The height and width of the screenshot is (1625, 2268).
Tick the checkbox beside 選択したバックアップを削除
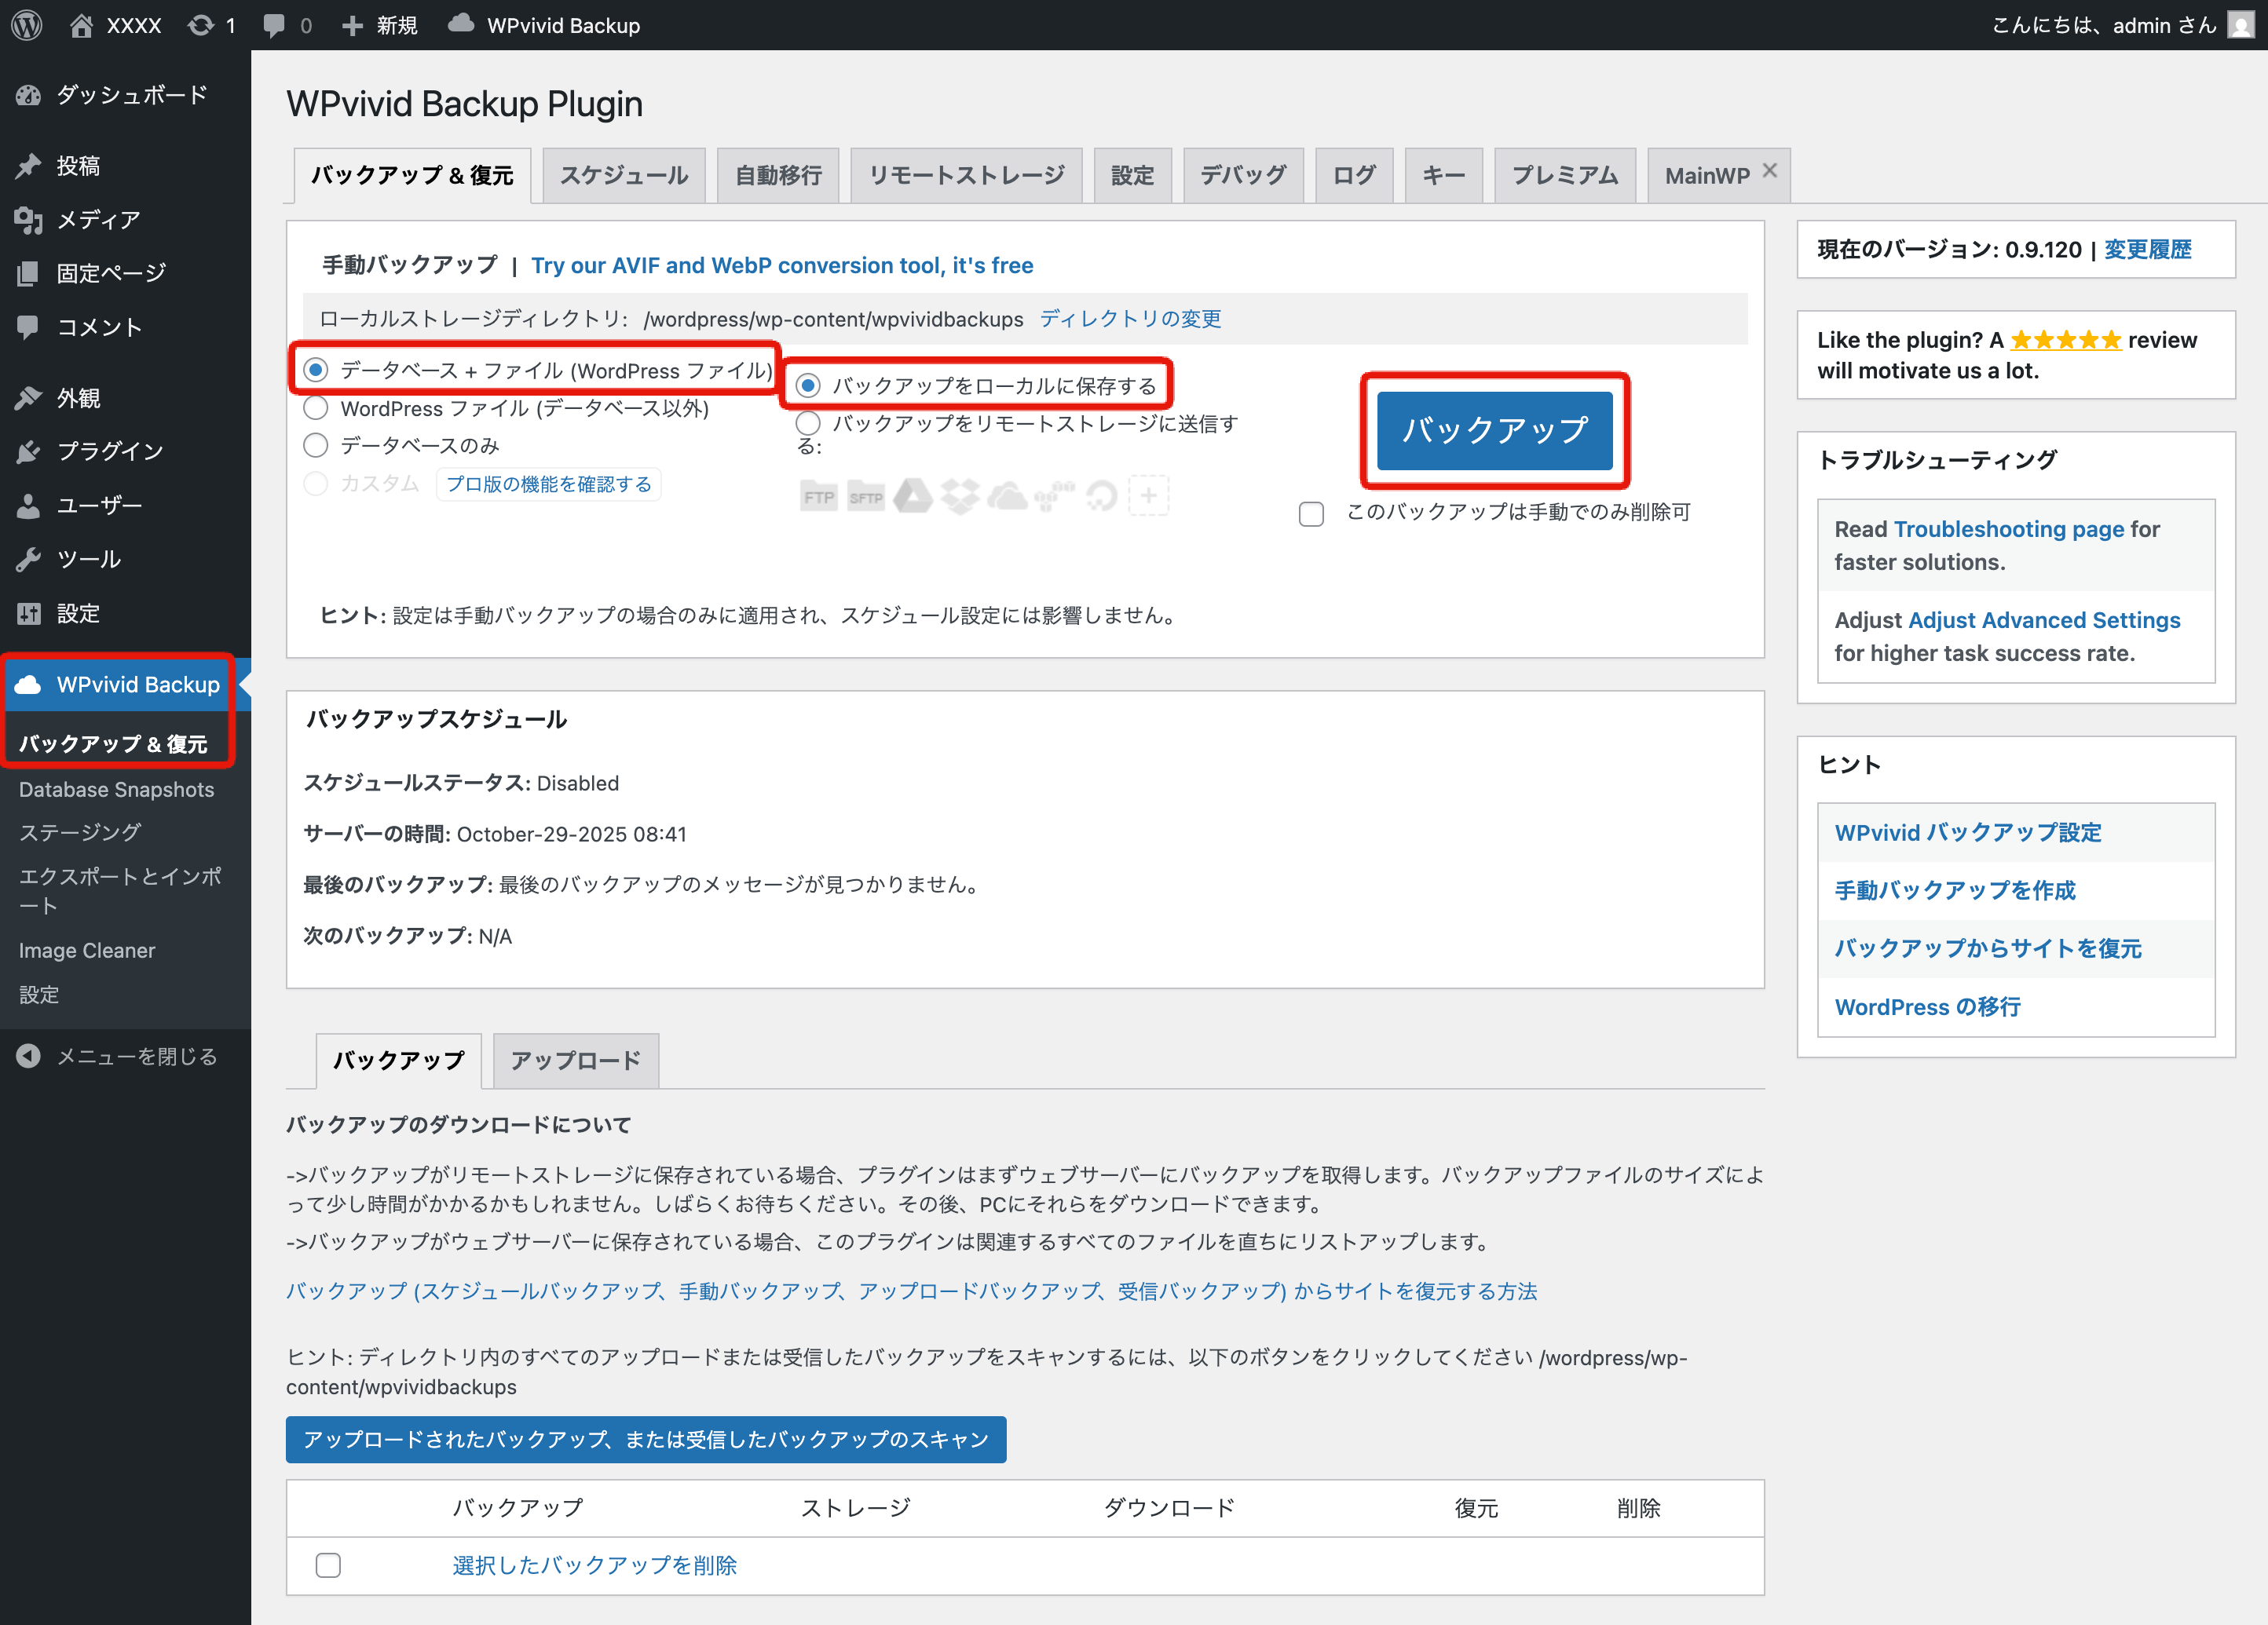coord(328,1565)
